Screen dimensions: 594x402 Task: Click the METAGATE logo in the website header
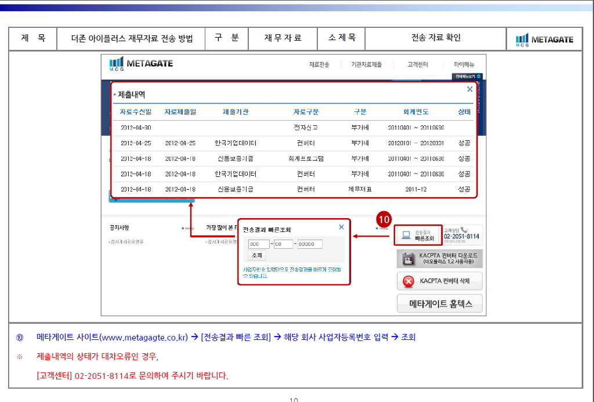141,64
